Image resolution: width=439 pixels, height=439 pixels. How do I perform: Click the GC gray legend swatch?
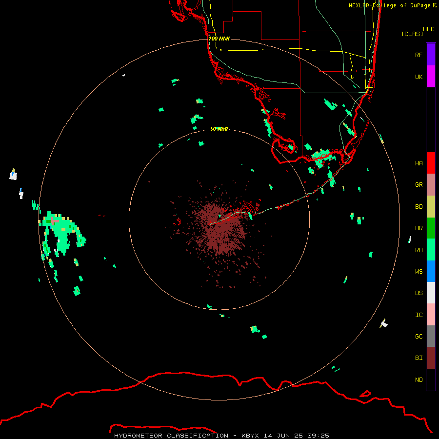pyautogui.click(x=431, y=336)
